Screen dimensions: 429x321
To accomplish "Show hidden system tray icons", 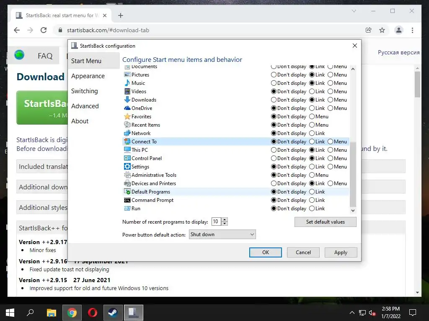I will point(352,313).
